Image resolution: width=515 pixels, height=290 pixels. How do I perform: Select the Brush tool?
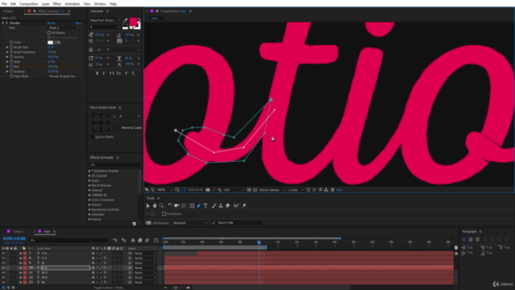coord(214,206)
